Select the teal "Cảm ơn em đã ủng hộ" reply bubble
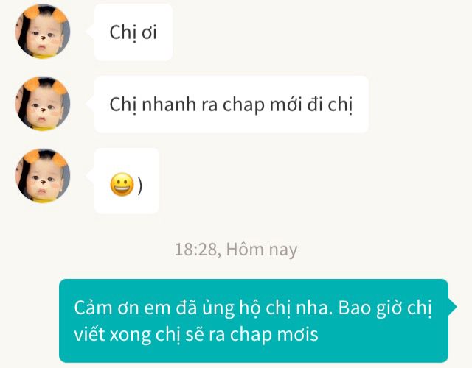The width and height of the screenshot is (472, 368). [254, 321]
